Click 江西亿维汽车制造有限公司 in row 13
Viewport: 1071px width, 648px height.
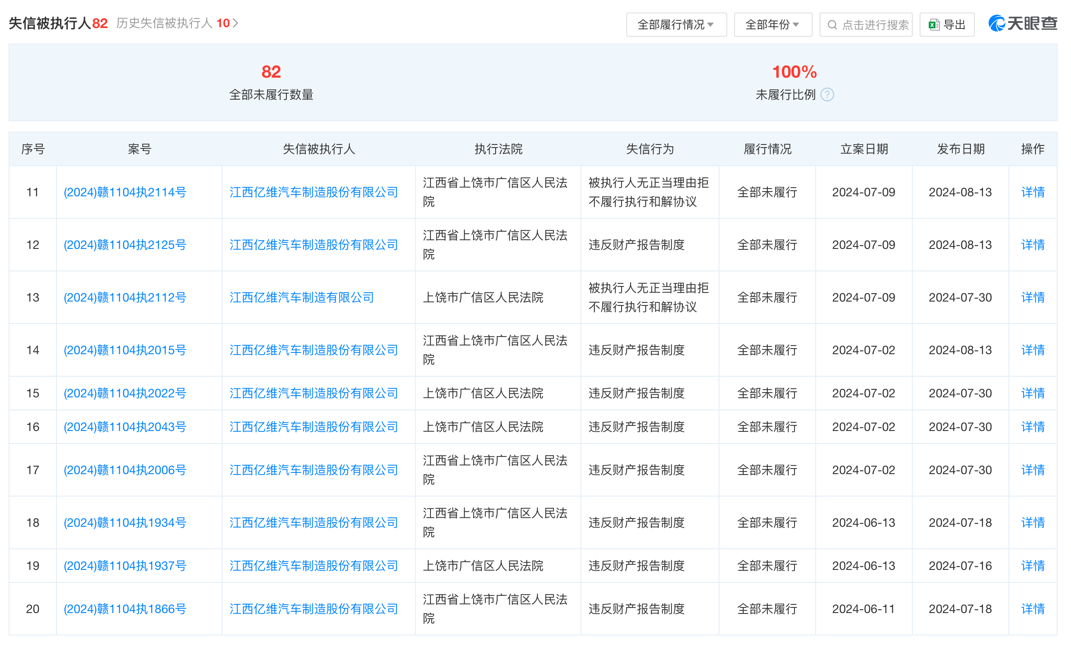point(302,297)
